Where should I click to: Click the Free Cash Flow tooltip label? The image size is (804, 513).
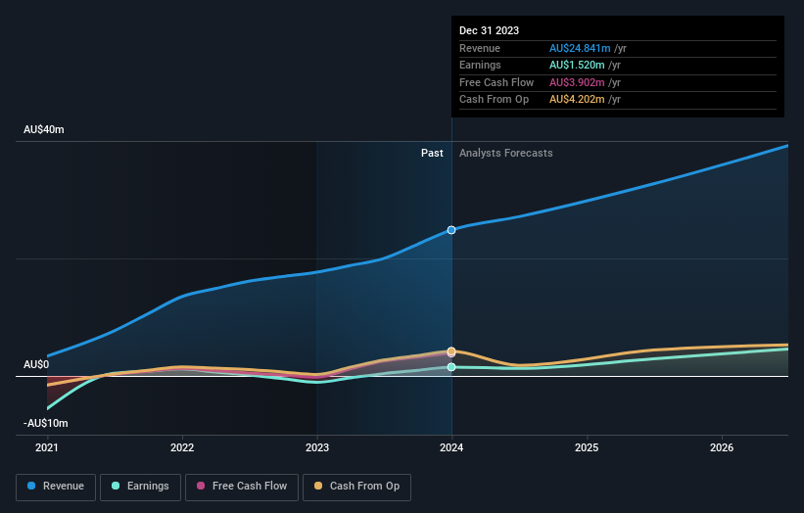click(x=497, y=82)
